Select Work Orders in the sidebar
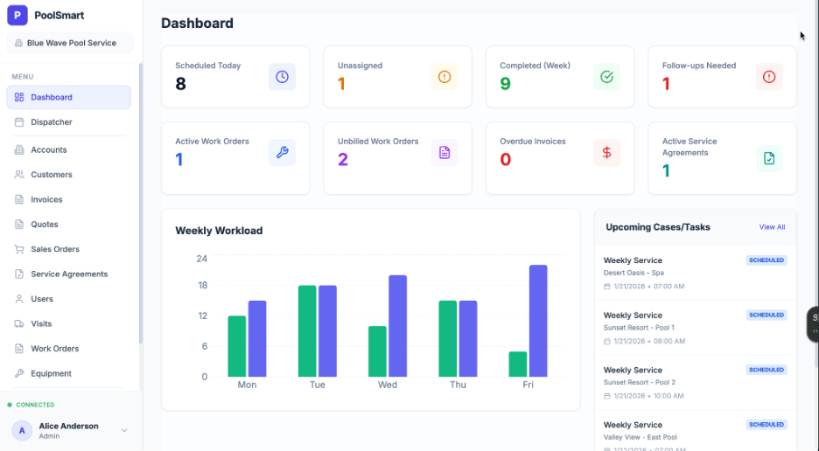The height and width of the screenshot is (451, 819). (x=54, y=349)
